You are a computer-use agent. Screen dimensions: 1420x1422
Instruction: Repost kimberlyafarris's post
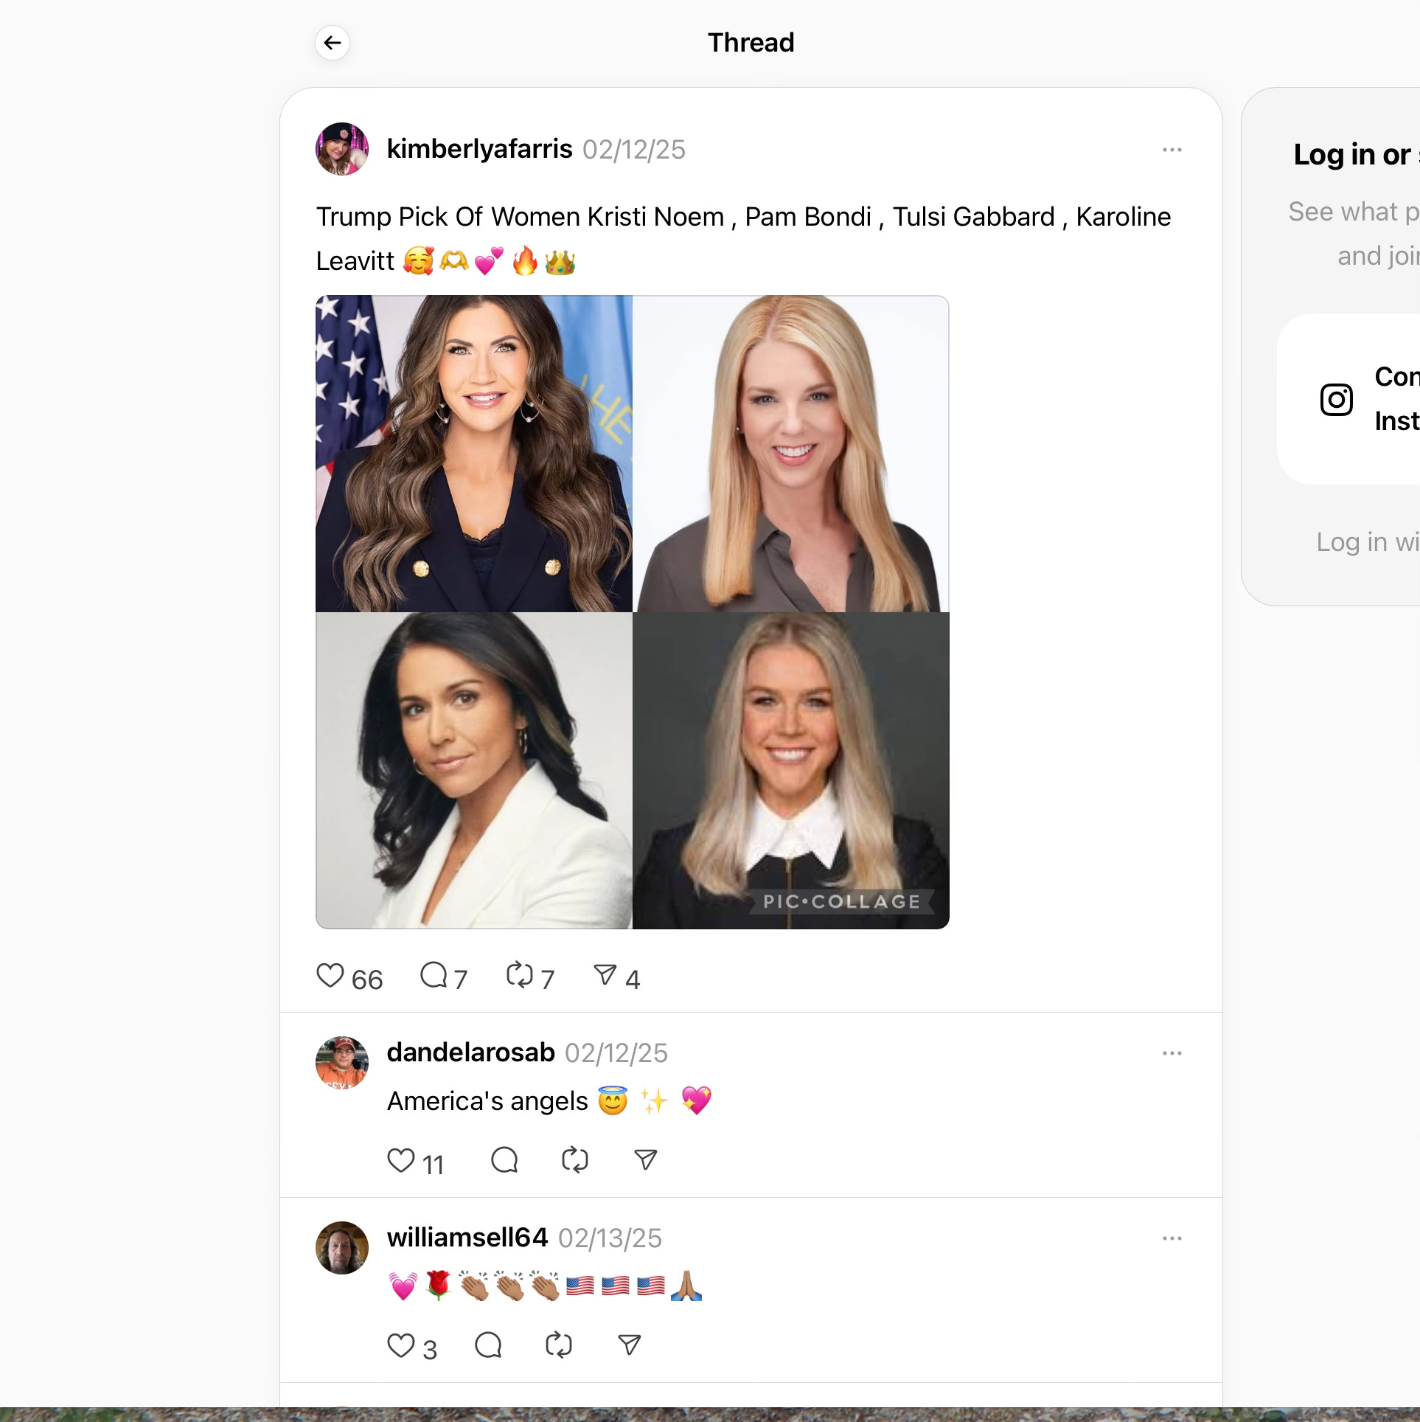coord(520,976)
